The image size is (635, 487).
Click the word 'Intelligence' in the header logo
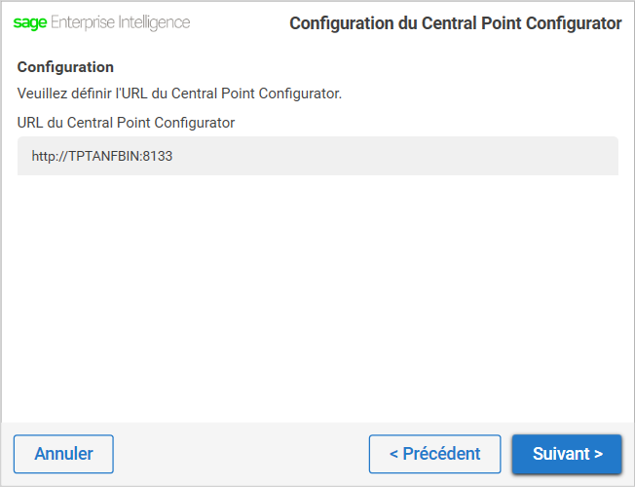pyautogui.click(x=154, y=22)
